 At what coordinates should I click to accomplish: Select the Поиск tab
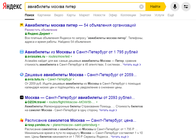pos(30,15)
